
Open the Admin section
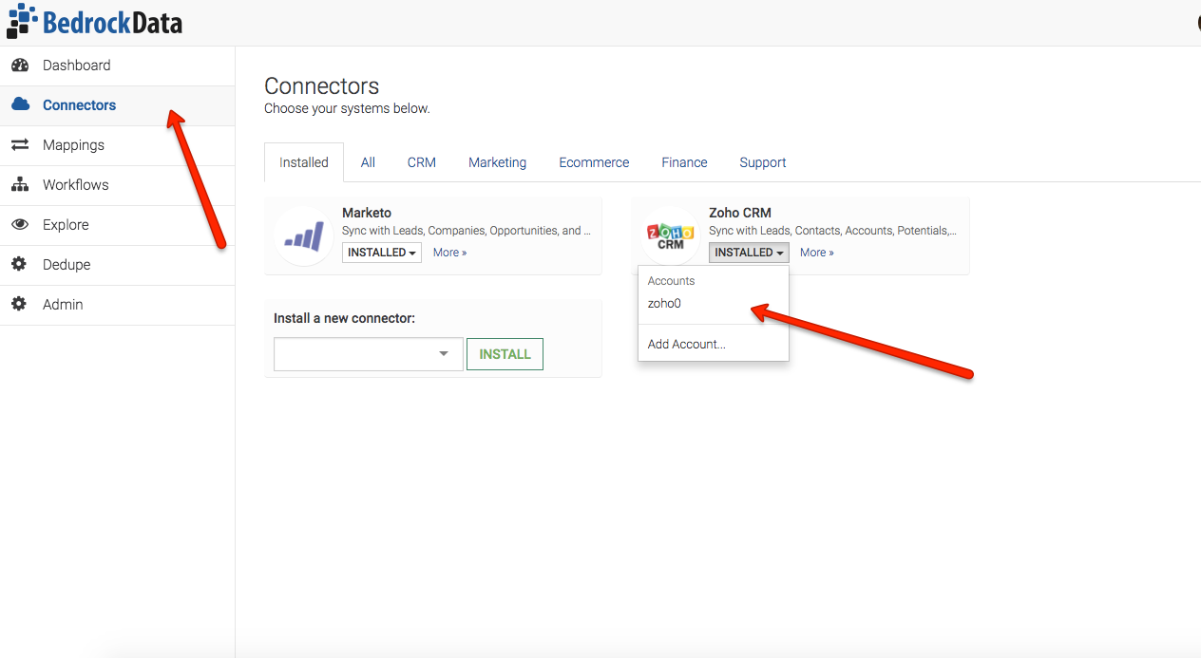117,305
